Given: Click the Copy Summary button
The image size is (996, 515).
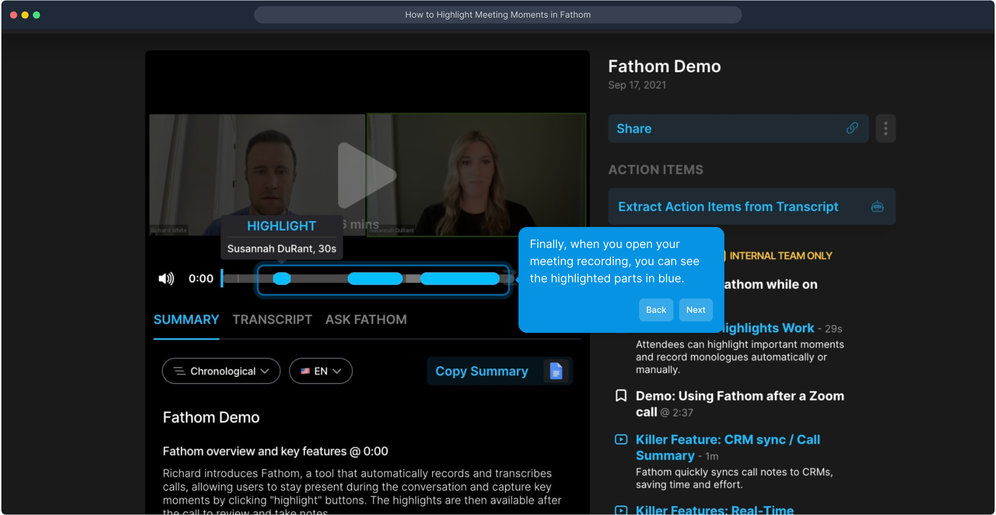Looking at the screenshot, I should (500, 371).
